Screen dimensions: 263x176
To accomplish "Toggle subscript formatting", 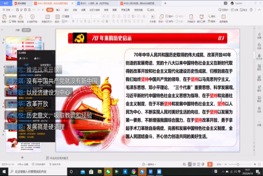I will tap(98, 21).
